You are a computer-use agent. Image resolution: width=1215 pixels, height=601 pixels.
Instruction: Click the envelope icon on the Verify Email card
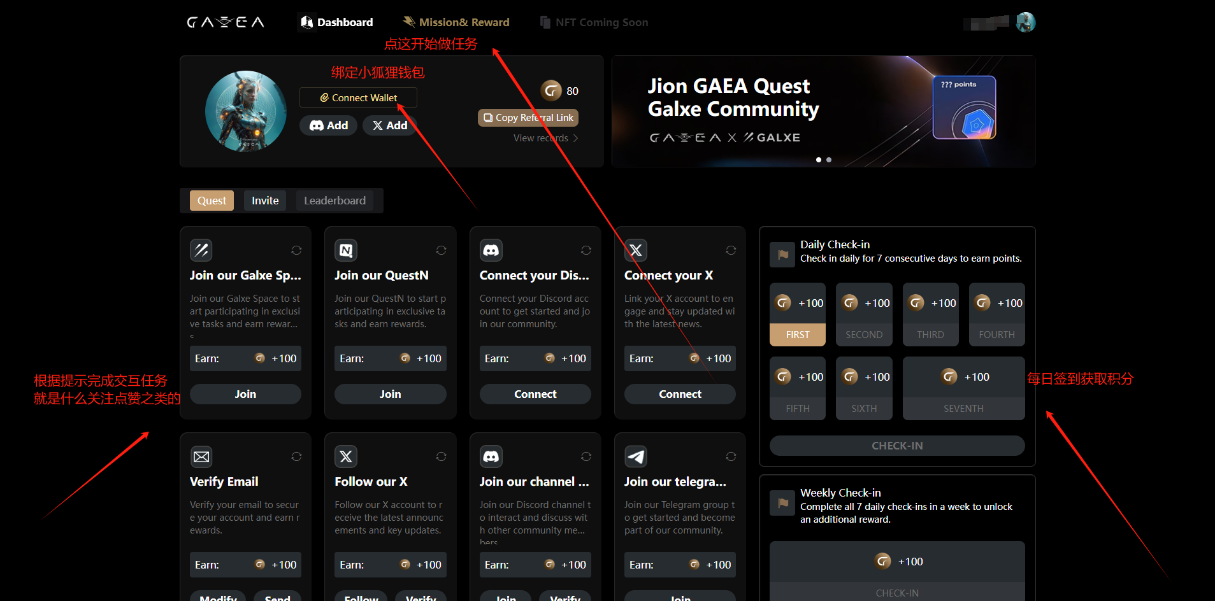(201, 456)
